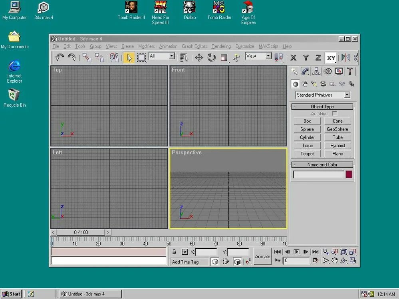Open the Graph Editors menu
Image resolution: width=399 pixels, height=299 pixels.
[195, 46]
